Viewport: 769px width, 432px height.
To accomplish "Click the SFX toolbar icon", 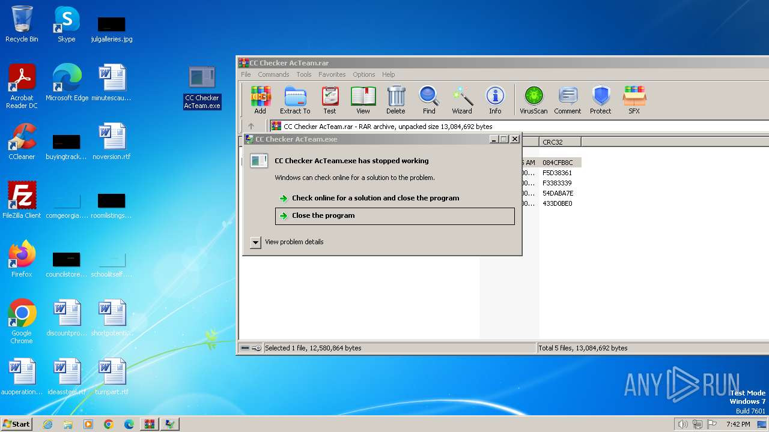I will pos(634,100).
